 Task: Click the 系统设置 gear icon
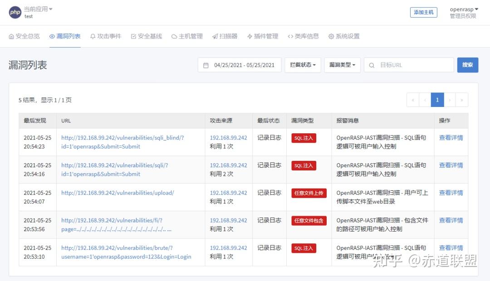(331, 35)
